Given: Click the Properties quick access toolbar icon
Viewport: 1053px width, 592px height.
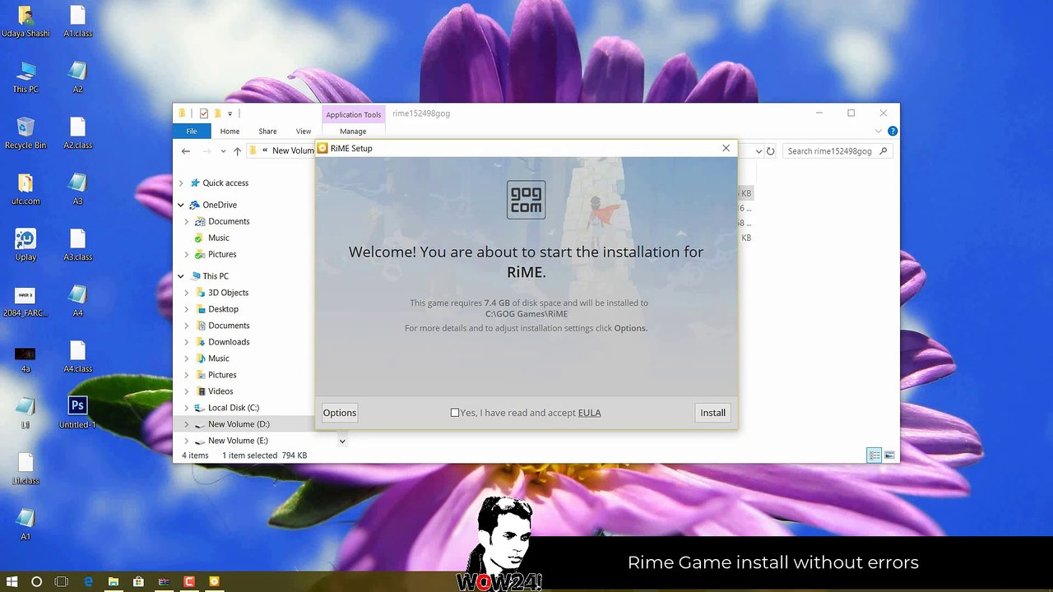Looking at the screenshot, I should 204,113.
